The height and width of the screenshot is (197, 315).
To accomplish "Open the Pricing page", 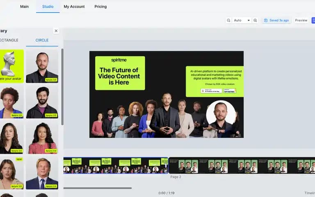I will [100, 7].
